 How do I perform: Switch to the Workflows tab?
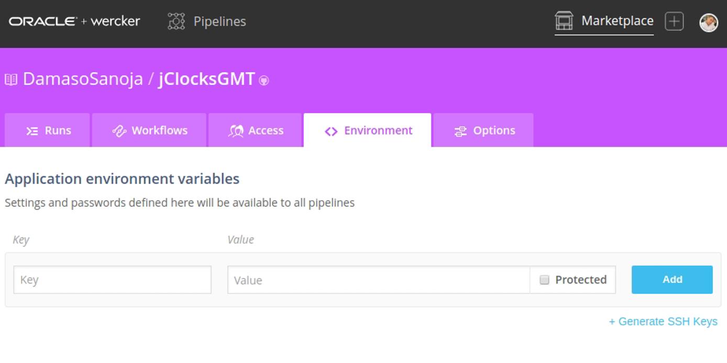[x=149, y=130]
